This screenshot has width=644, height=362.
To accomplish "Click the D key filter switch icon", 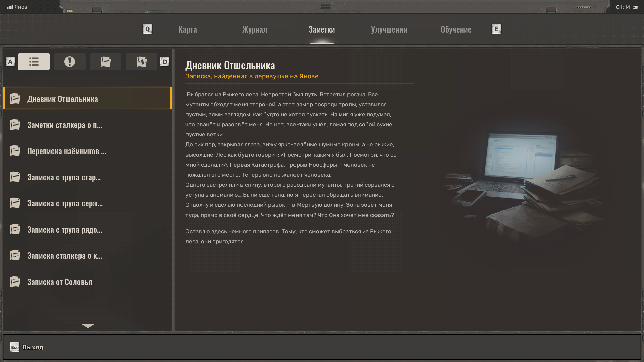I will [165, 62].
